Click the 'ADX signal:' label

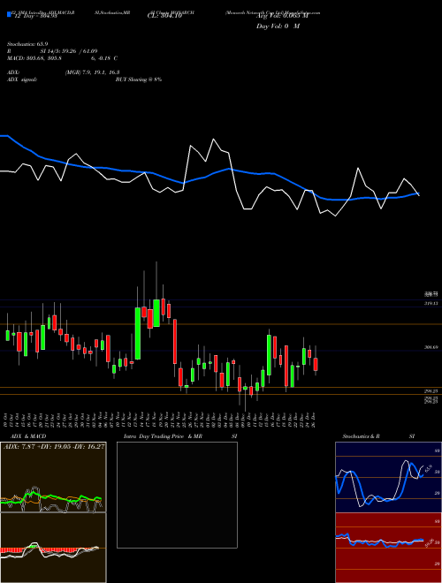[22, 79]
